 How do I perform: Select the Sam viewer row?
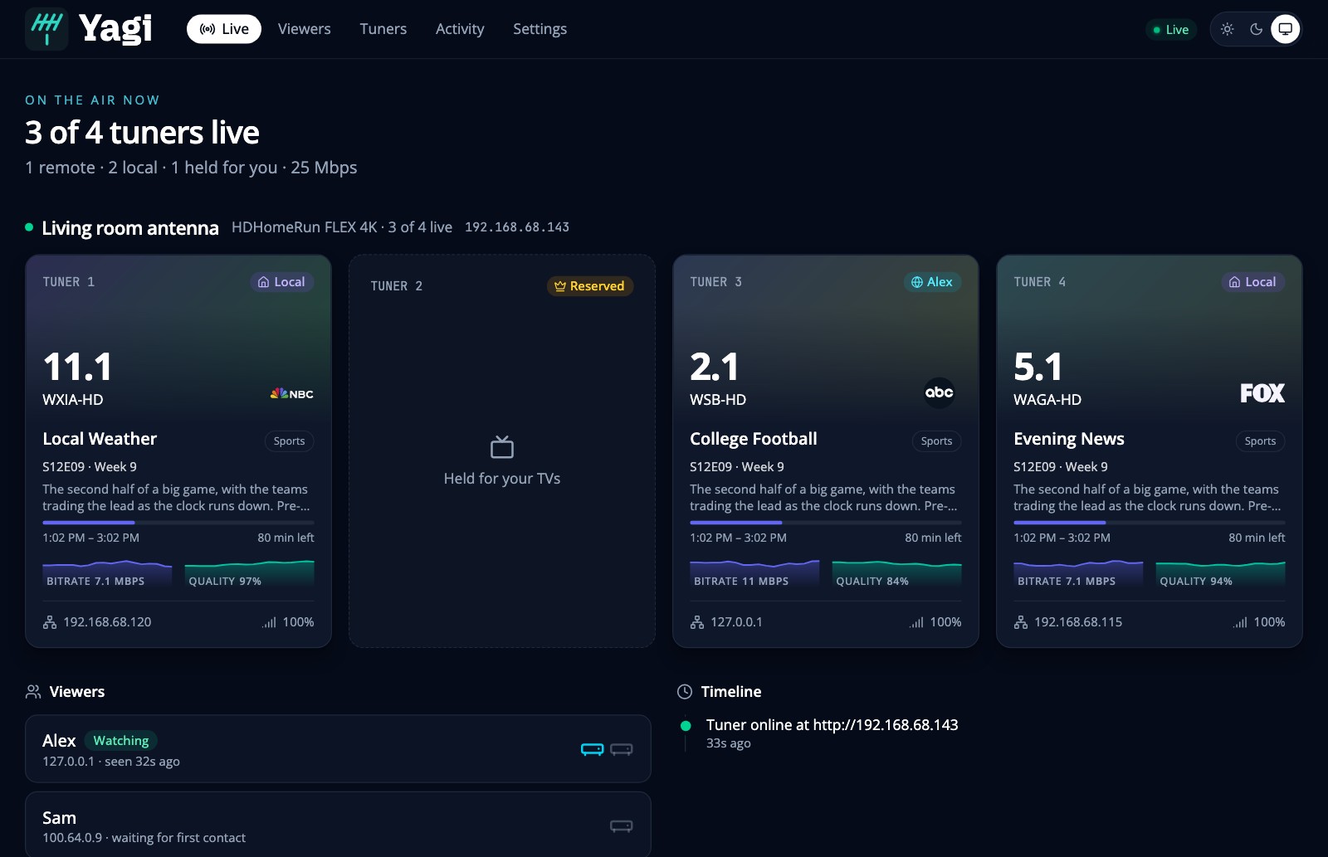tap(338, 825)
